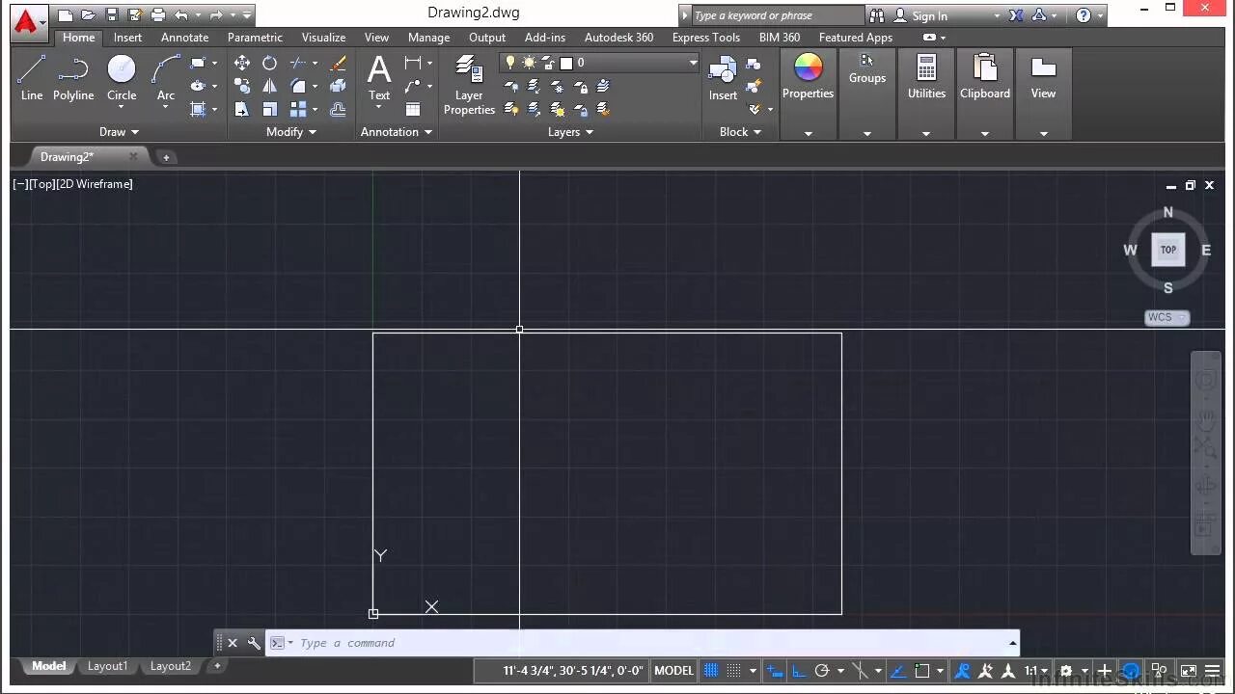Toggle dynamic input in status bar
Screen dimensions: 1235x694
pos(775,671)
